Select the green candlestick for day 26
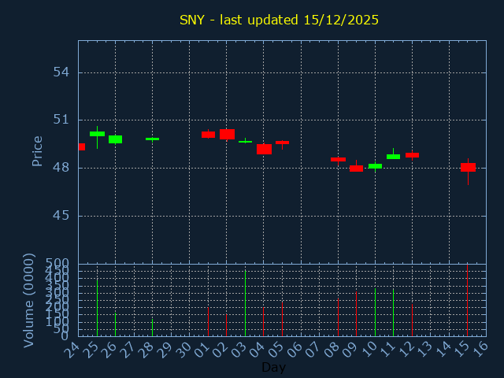Viewport: 504px width, 378px height. [116, 139]
